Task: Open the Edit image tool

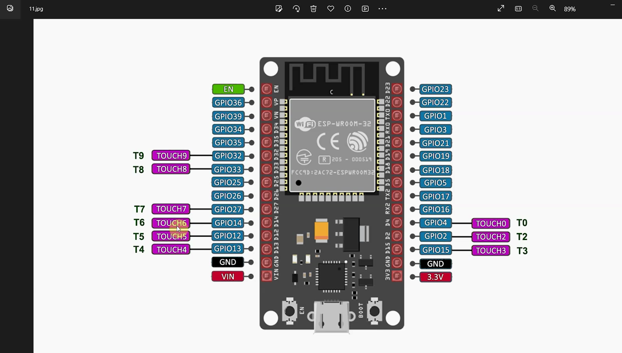Action: [x=279, y=9]
